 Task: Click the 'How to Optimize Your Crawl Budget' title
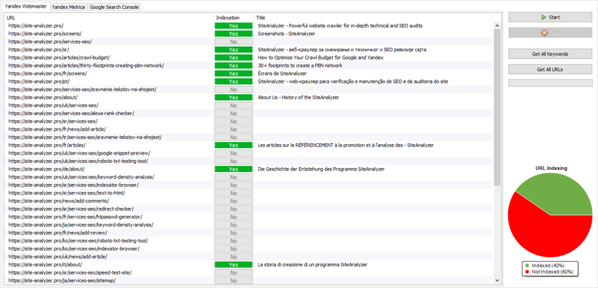tap(320, 58)
